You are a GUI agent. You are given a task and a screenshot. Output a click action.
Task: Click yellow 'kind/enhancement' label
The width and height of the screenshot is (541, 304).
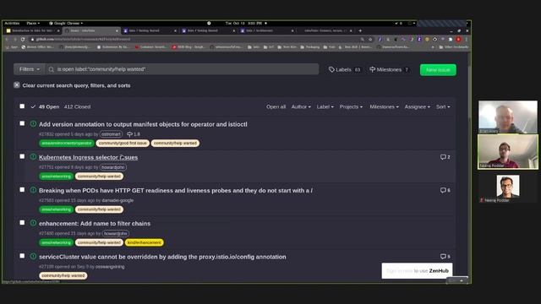pos(145,242)
